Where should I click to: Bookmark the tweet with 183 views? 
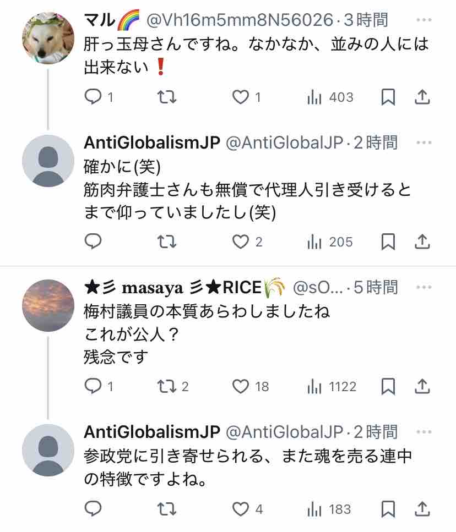(388, 509)
